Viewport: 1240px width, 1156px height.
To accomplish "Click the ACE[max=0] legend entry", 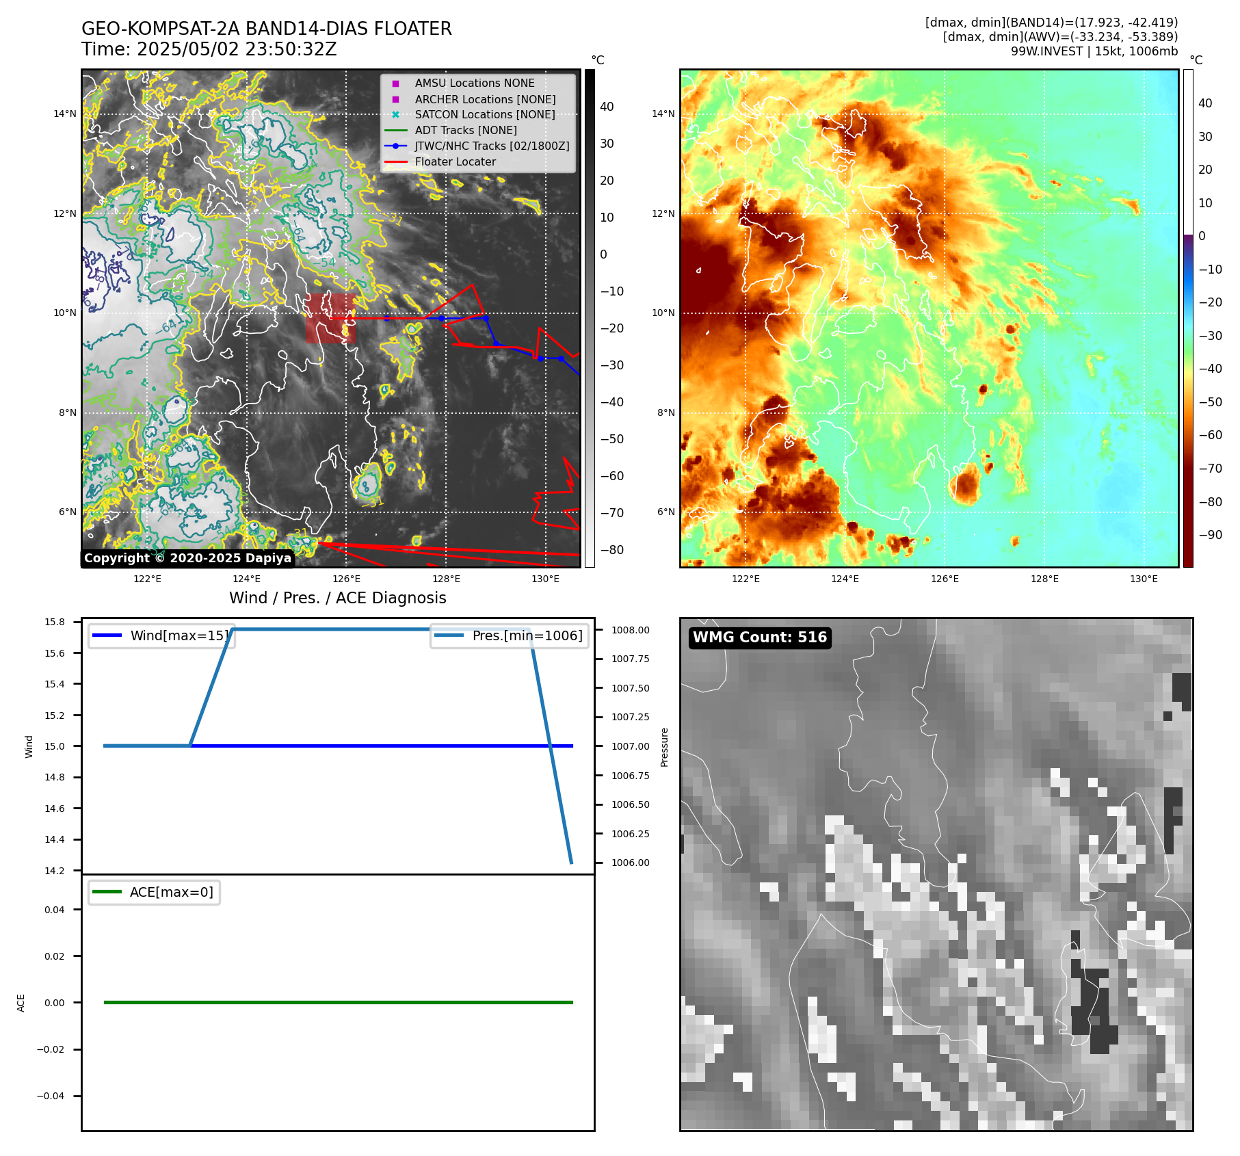I will pyautogui.click(x=154, y=892).
